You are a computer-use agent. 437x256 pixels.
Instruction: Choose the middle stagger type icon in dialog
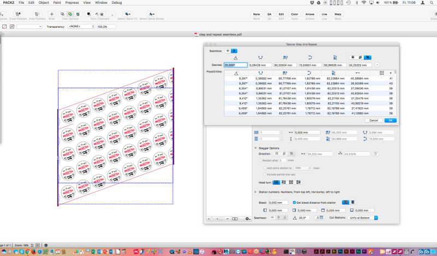click(x=360, y=57)
